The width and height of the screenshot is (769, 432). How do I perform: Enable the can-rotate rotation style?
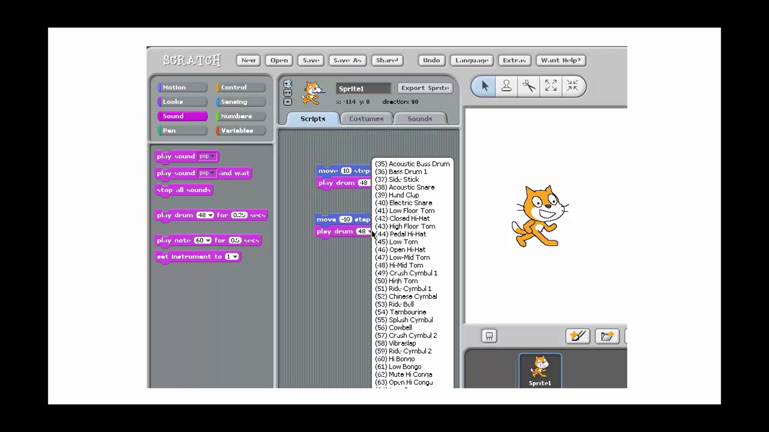coord(288,84)
